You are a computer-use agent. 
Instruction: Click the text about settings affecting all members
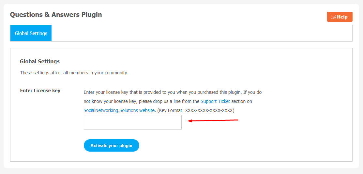coord(74,73)
